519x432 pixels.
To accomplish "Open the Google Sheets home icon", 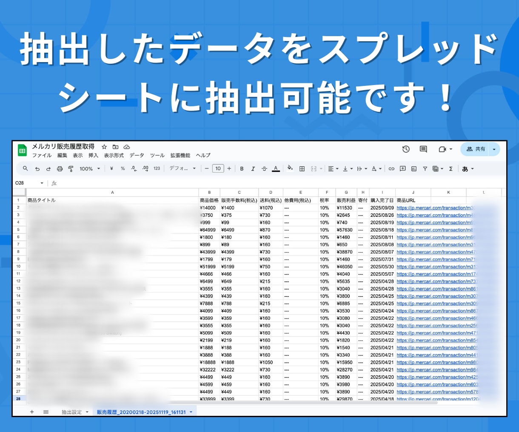I will [22, 151].
